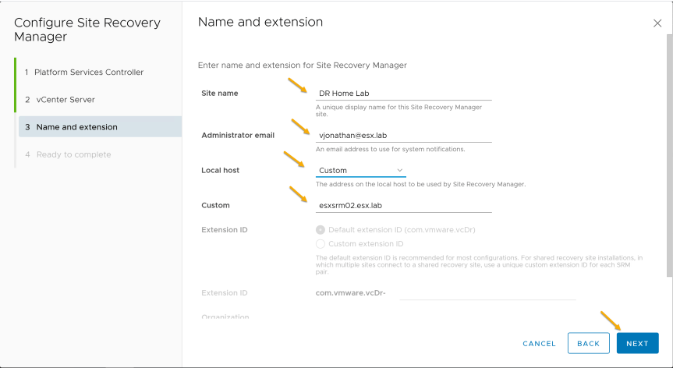Viewport: 673px width, 368px height.
Task: Click the 'Local host' label
Action: 220,170
